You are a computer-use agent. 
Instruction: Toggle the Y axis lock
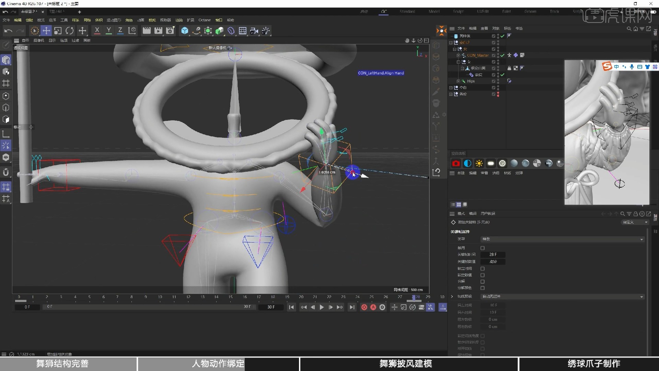[108, 31]
